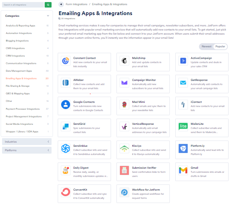Select the AWeber logo icon
The image size is (233, 204).
pos(66,83)
